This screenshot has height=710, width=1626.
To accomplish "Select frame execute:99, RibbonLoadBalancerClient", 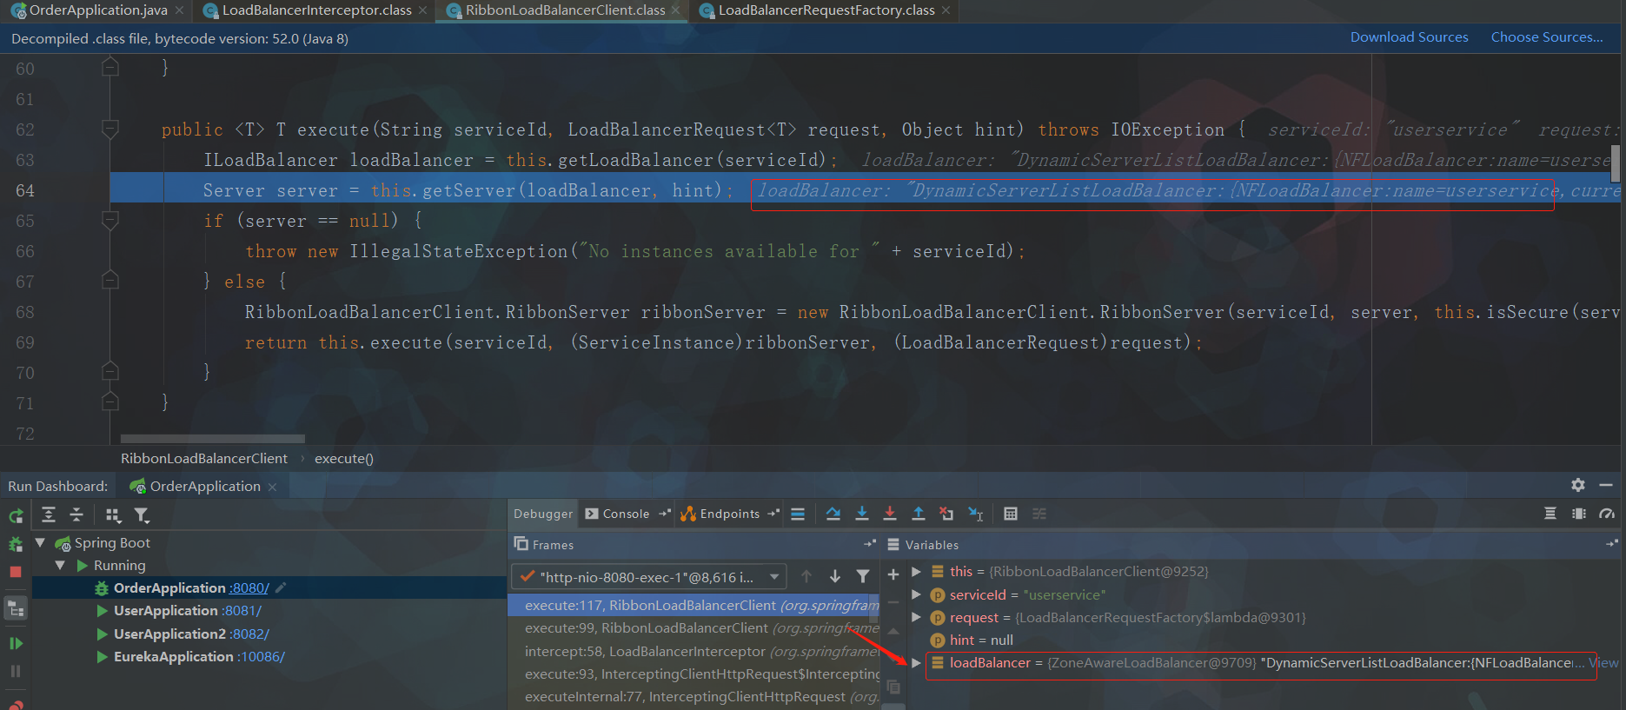I will [x=694, y=627].
